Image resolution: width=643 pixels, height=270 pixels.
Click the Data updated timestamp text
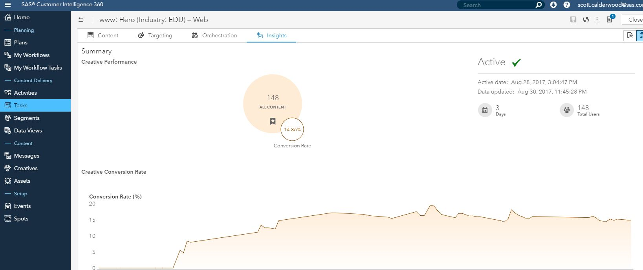click(552, 92)
